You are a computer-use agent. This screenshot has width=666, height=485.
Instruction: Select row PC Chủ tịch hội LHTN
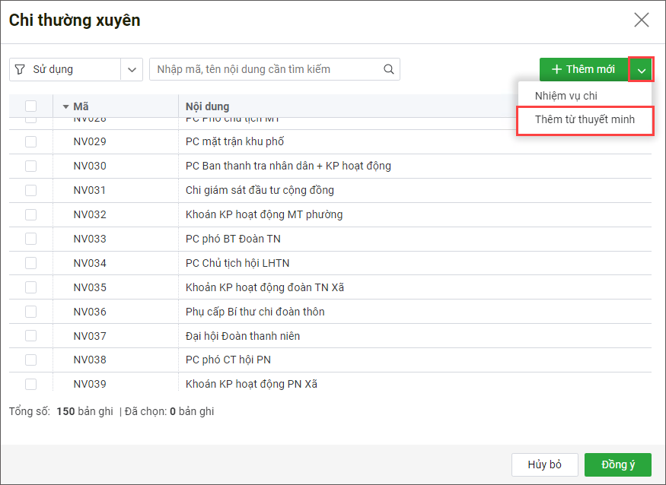click(237, 263)
